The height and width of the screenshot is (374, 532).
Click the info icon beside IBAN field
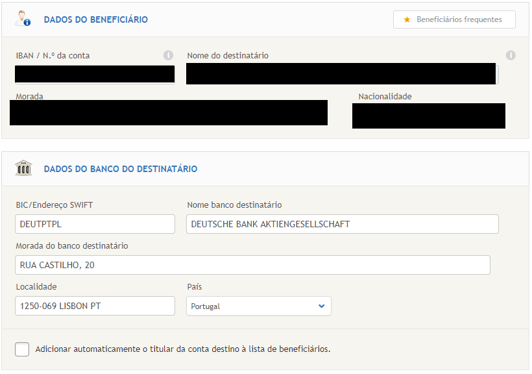pyautogui.click(x=168, y=55)
